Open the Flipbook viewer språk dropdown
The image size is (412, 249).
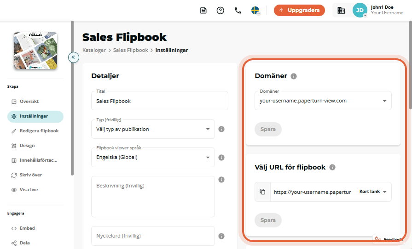pyautogui.click(x=153, y=157)
